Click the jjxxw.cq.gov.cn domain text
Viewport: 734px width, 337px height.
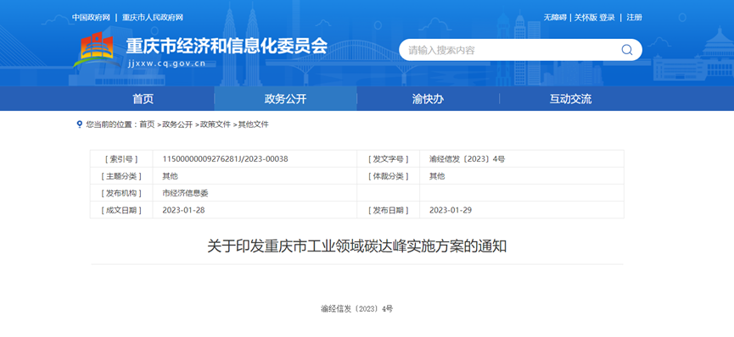pyautogui.click(x=166, y=64)
